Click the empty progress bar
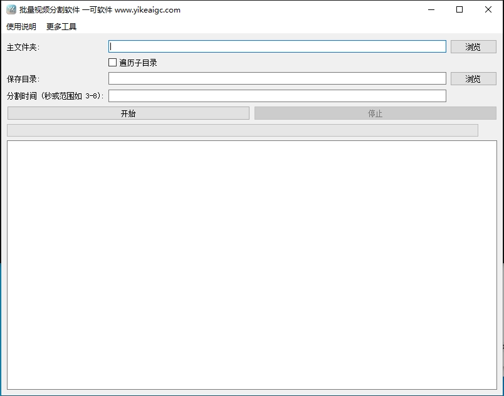This screenshot has width=504, height=396. coord(242,130)
